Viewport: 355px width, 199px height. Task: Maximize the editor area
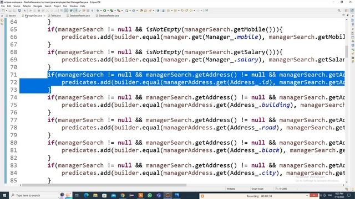348,15
